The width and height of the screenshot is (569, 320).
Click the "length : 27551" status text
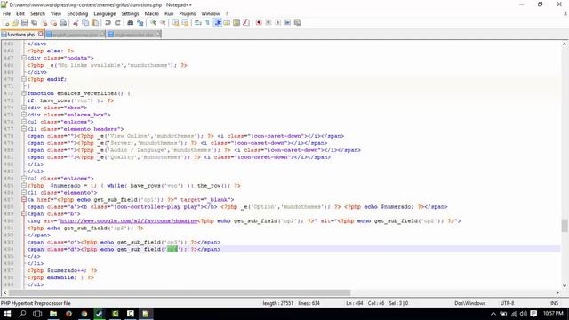277,303
